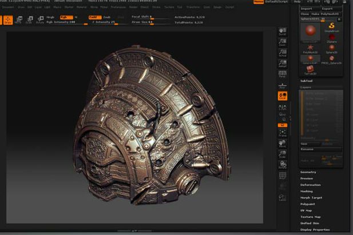Viewport: 353px width, 235px height.
Task: Expand the Preview section
Action: 307,178
